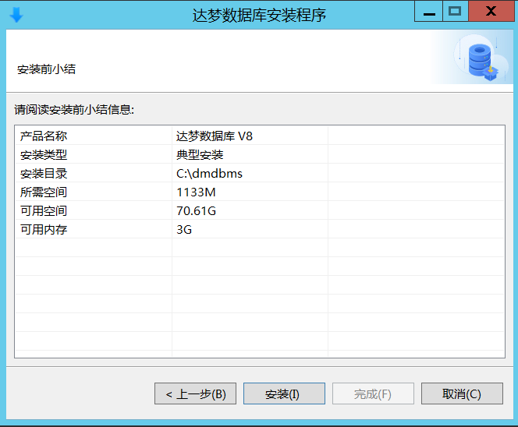Click the disabled 完成(F) button

pos(373,393)
